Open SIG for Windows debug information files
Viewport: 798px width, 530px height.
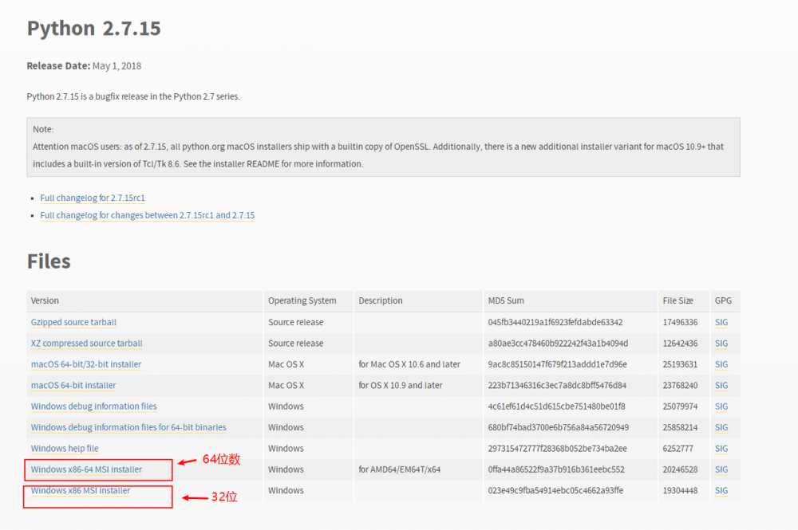tap(721, 406)
